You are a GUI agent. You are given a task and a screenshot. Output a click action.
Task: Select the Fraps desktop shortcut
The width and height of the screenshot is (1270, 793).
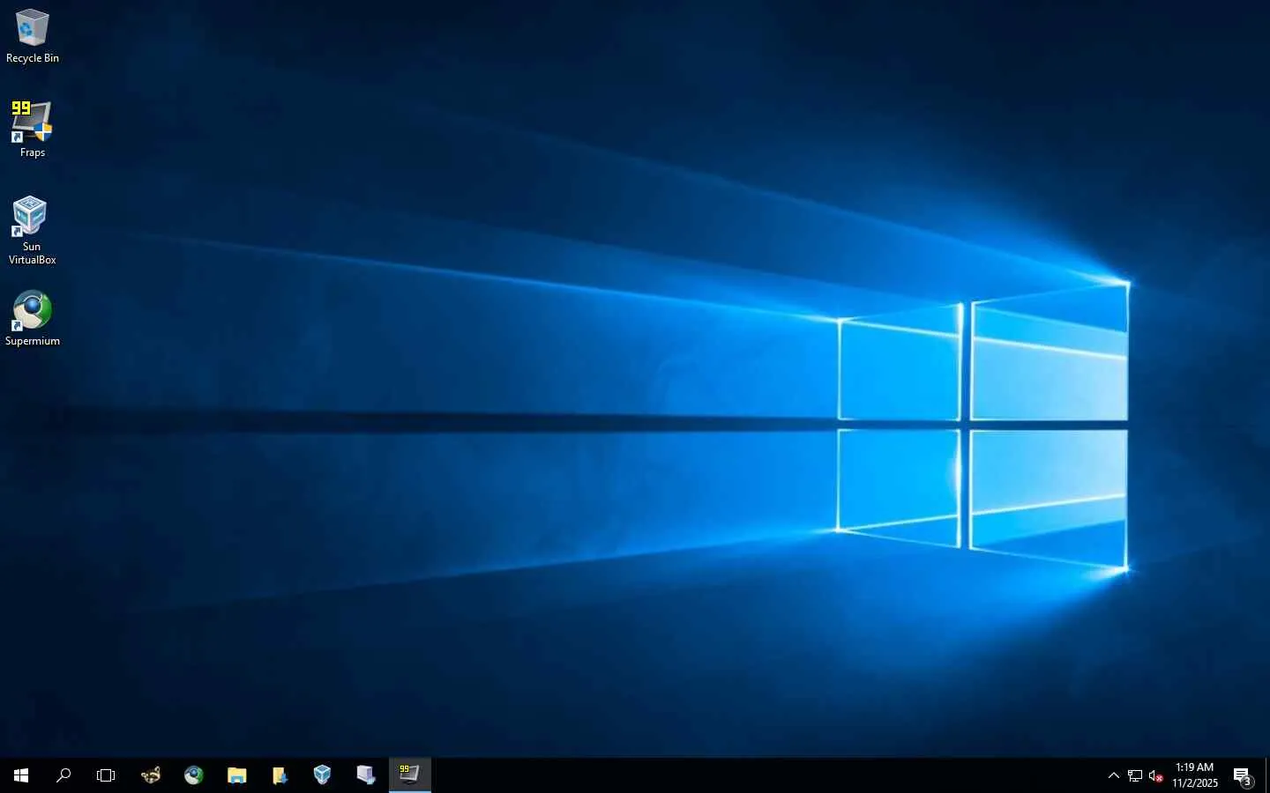(33, 129)
